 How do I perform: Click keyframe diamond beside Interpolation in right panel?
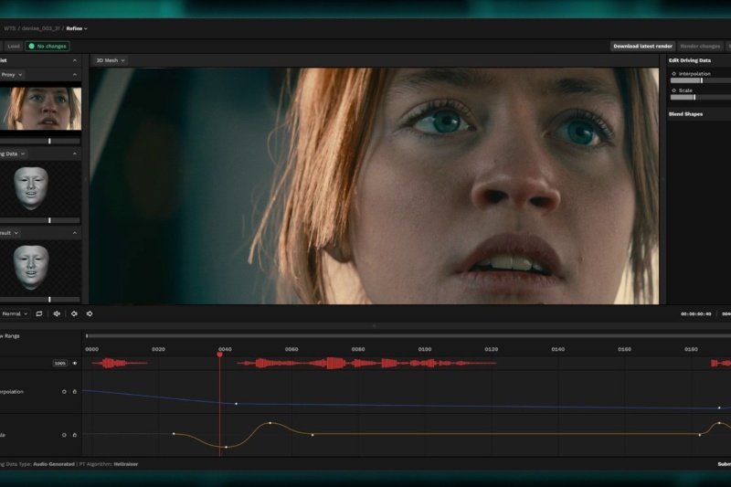[x=673, y=73]
